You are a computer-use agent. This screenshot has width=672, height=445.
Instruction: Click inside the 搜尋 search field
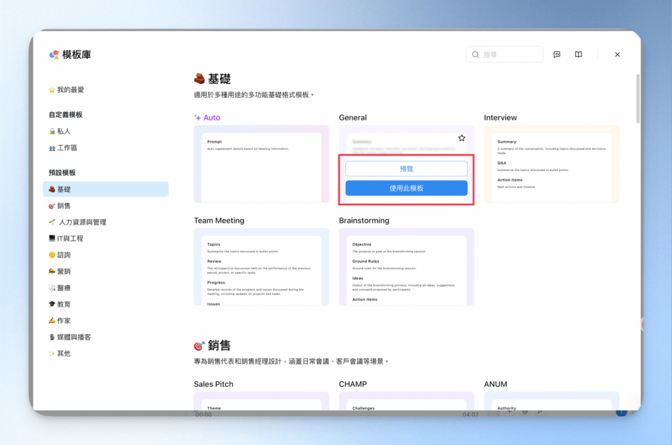click(x=505, y=54)
